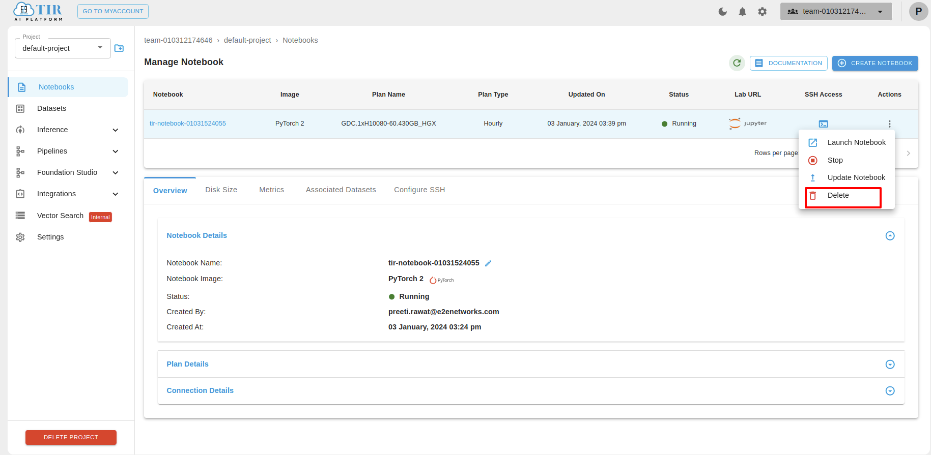Image resolution: width=931 pixels, height=455 pixels.
Task: Switch to the Disk Size tab
Action: click(221, 190)
